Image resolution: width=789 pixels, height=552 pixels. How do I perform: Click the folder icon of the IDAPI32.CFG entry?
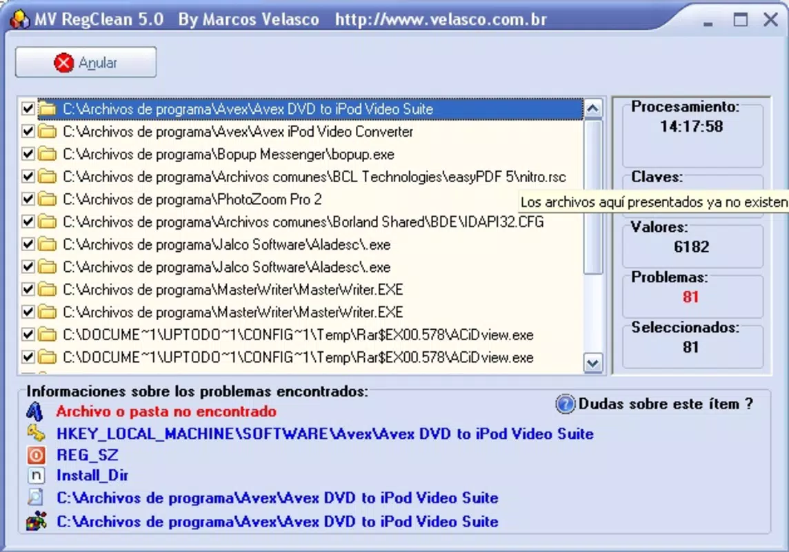[x=48, y=221]
